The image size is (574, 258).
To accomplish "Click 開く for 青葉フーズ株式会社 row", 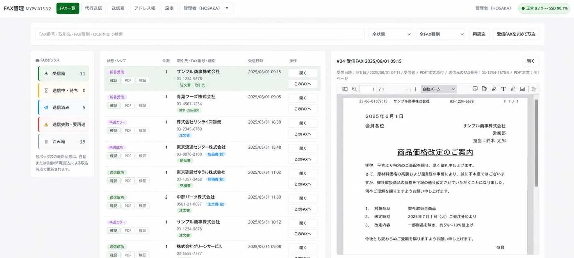I will [x=303, y=98].
